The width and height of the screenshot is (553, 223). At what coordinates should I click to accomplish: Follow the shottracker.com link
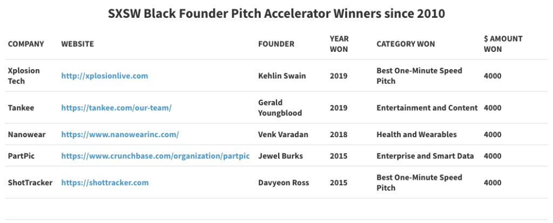point(105,183)
